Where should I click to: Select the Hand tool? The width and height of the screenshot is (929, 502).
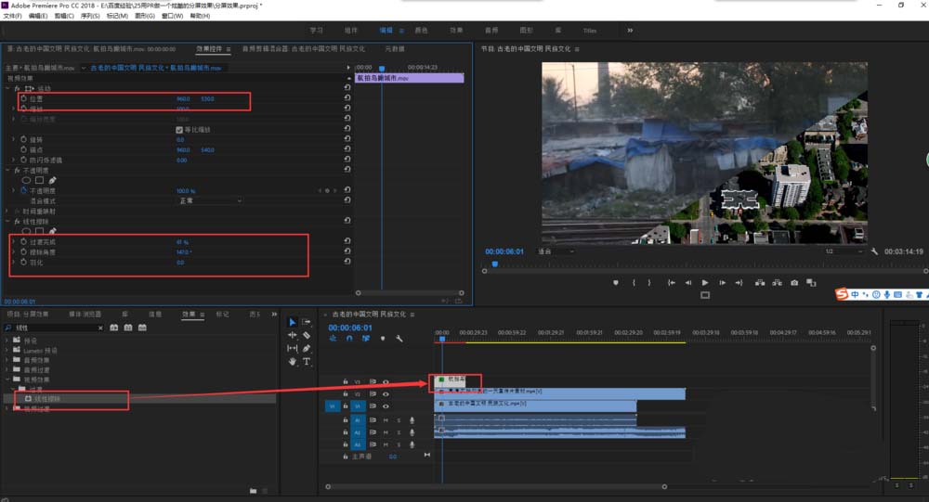tap(292, 361)
